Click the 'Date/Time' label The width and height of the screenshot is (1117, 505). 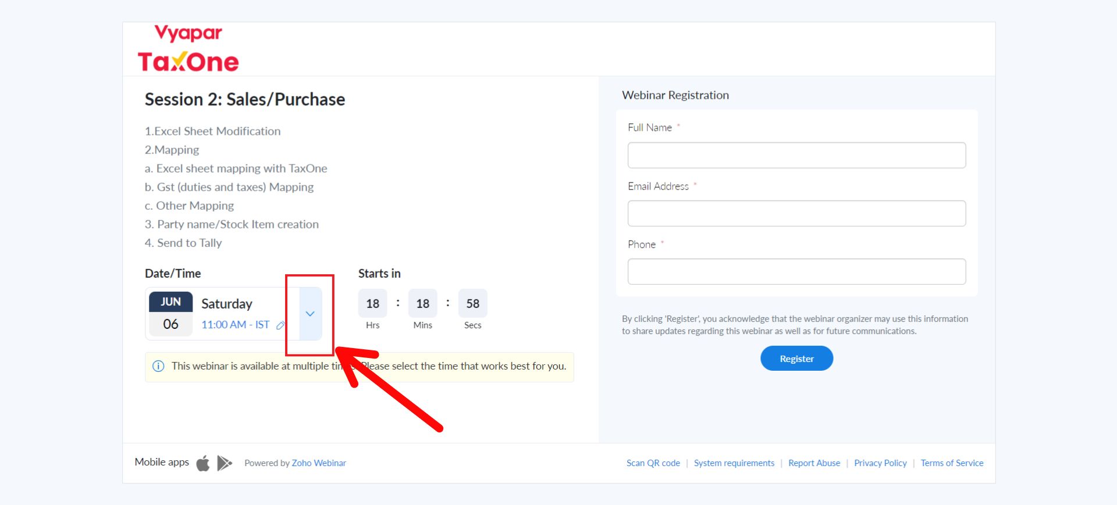(173, 274)
